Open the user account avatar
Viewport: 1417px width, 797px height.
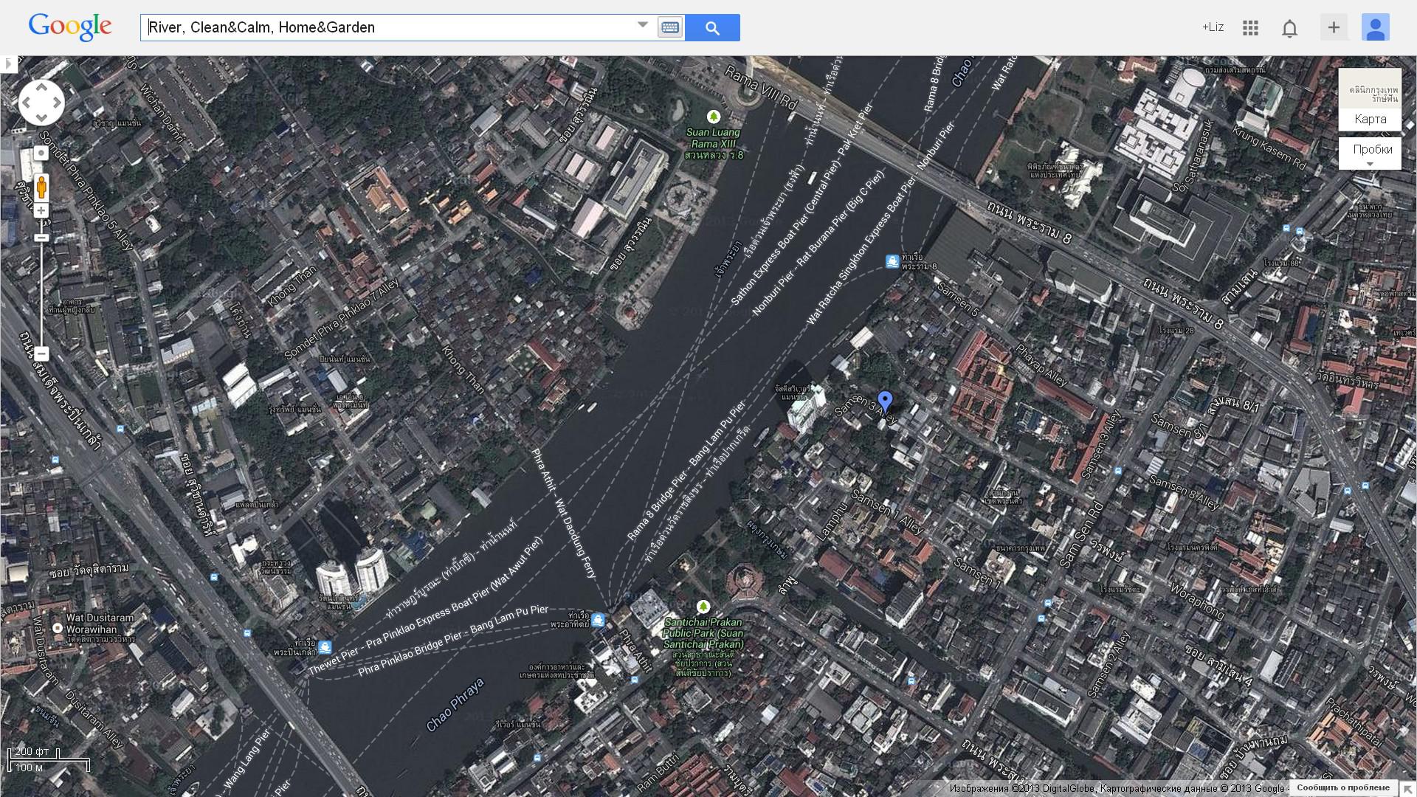(1375, 28)
